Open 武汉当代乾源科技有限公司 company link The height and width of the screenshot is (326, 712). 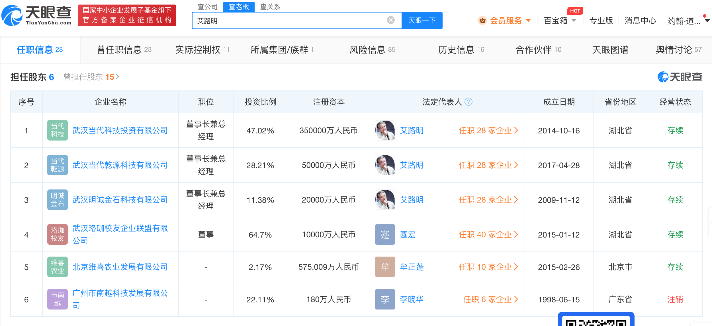point(120,165)
